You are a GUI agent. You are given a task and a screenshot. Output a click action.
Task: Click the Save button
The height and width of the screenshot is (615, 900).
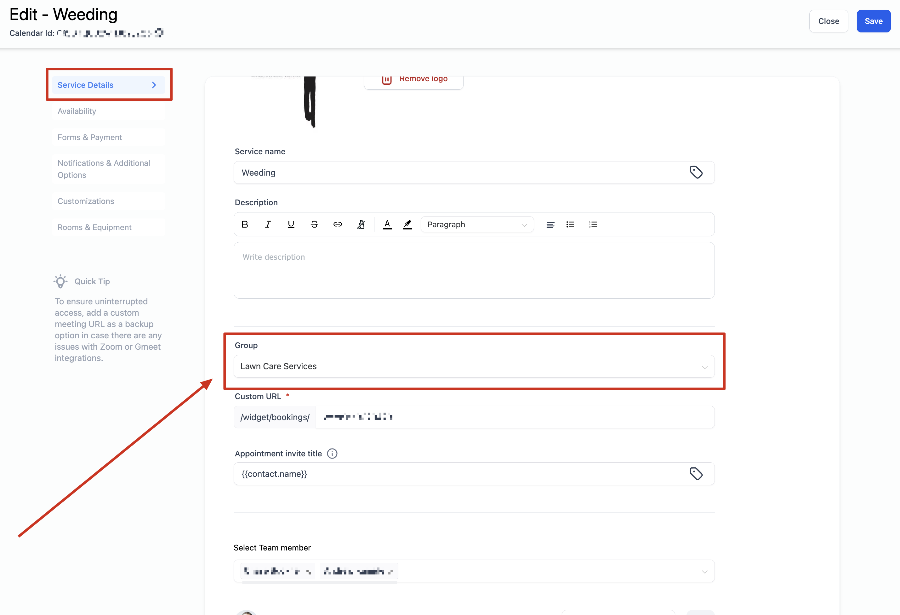pos(873,21)
